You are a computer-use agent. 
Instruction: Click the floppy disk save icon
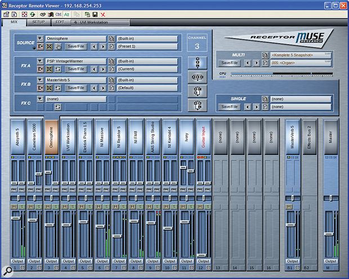[95, 15]
